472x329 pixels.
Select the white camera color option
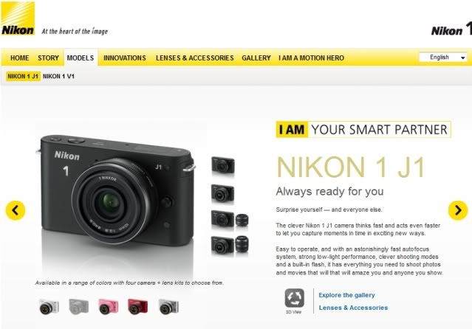coord(49,307)
